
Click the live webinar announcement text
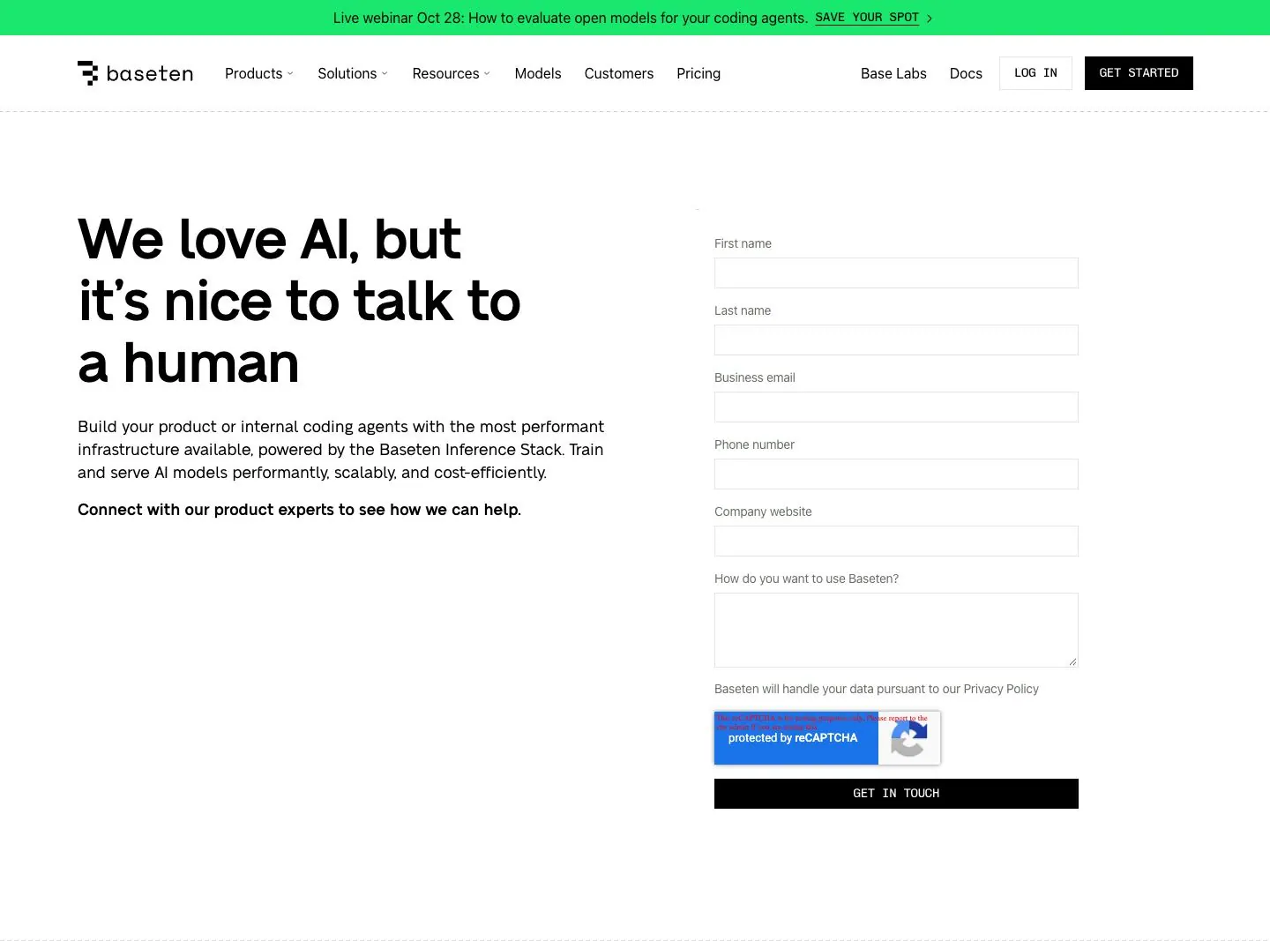point(570,18)
